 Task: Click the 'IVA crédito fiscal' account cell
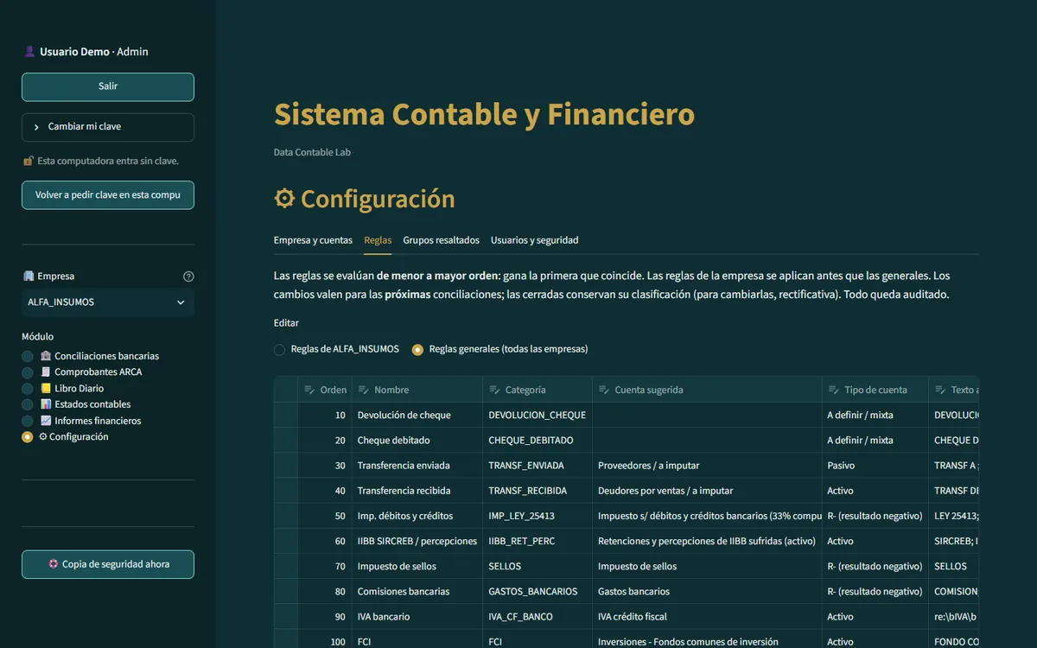click(x=707, y=617)
